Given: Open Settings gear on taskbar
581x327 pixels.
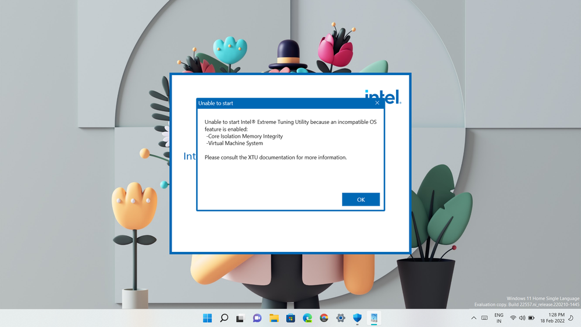Looking at the screenshot, I should pyautogui.click(x=341, y=318).
